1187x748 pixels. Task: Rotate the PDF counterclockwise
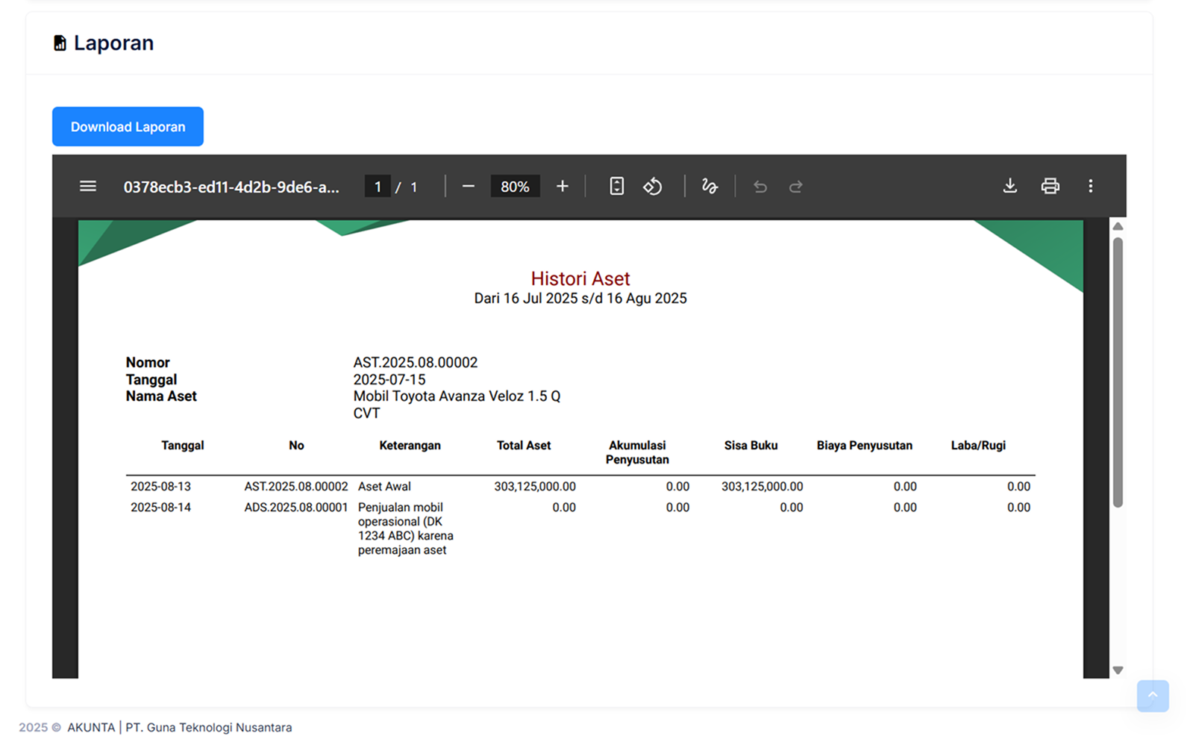pyautogui.click(x=653, y=187)
